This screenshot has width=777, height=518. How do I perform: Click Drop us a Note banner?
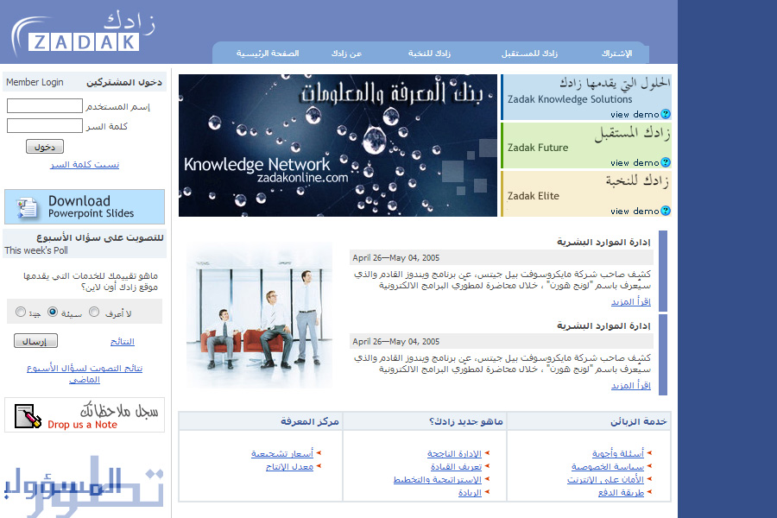click(x=85, y=415)
